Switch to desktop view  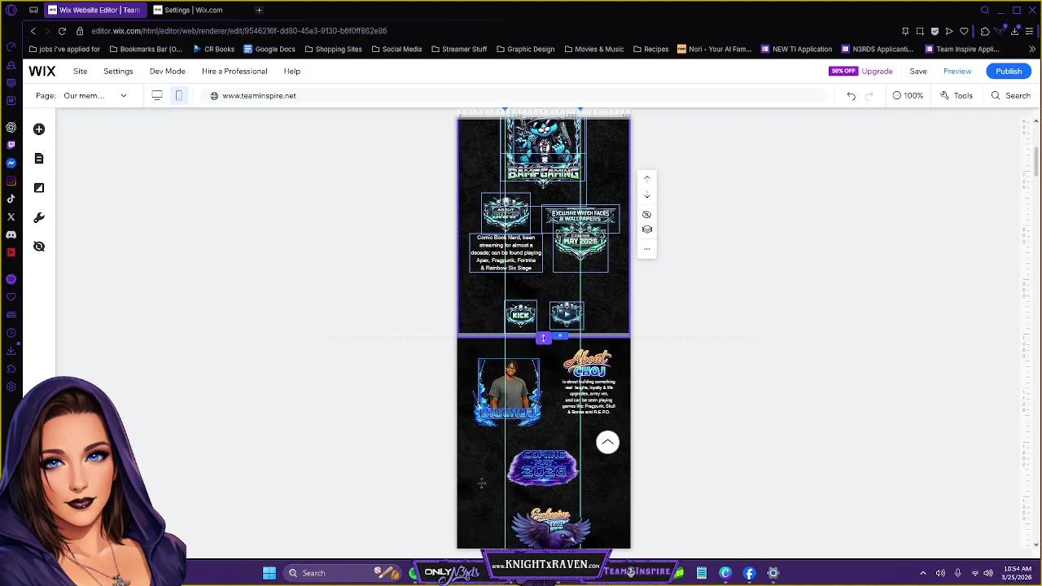[x=157, y=95]
